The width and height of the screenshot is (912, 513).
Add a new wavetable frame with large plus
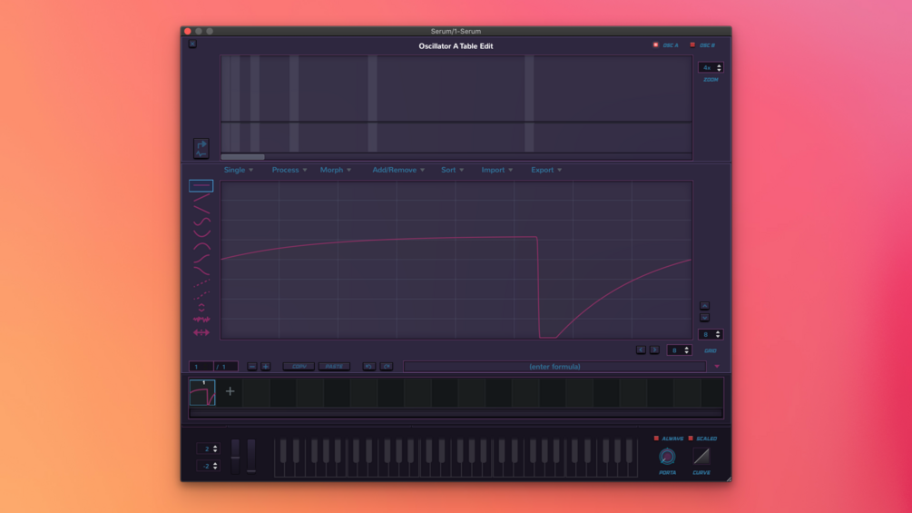coord(230,391)
